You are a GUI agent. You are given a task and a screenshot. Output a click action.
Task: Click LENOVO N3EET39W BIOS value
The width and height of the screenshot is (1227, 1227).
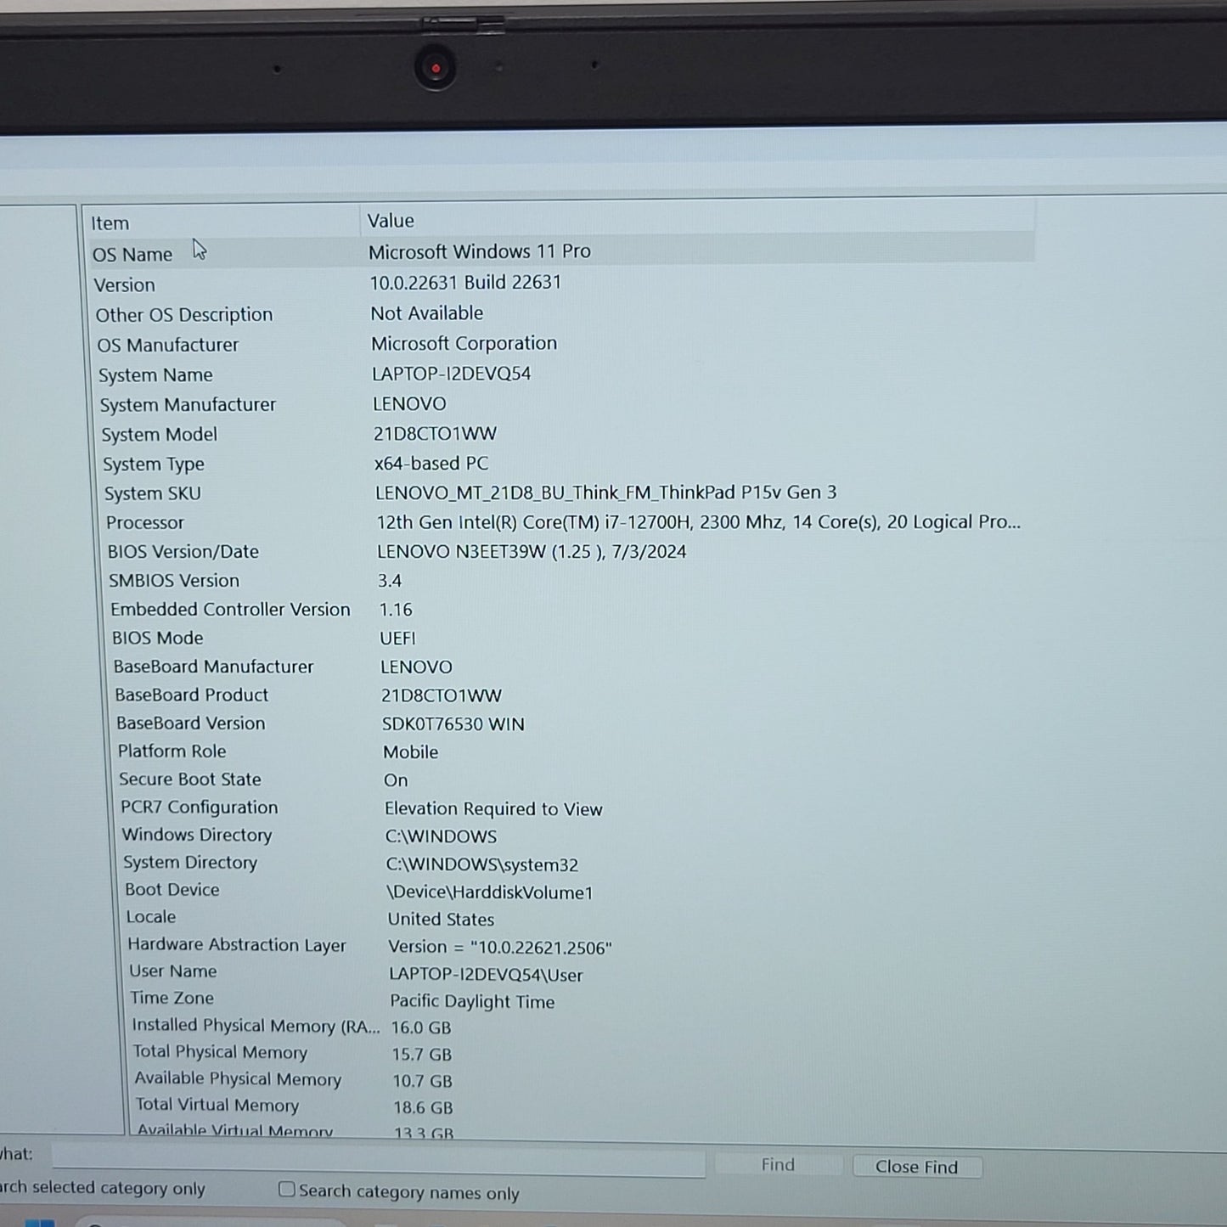coord(532,551)
